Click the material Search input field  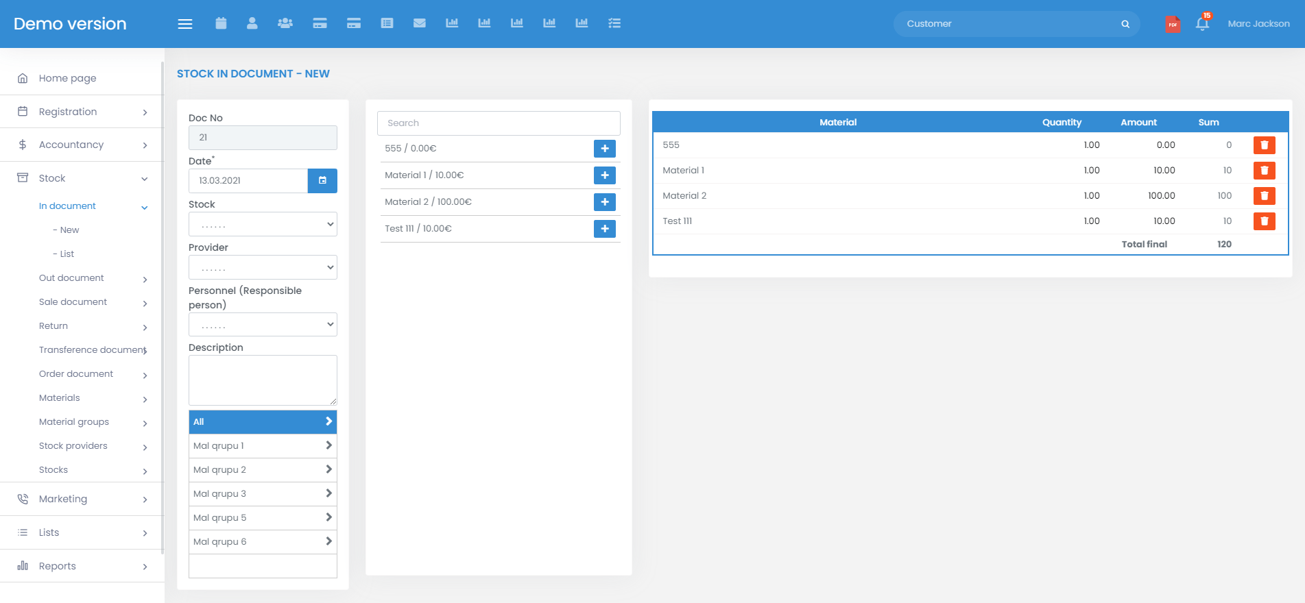(499, 123)
